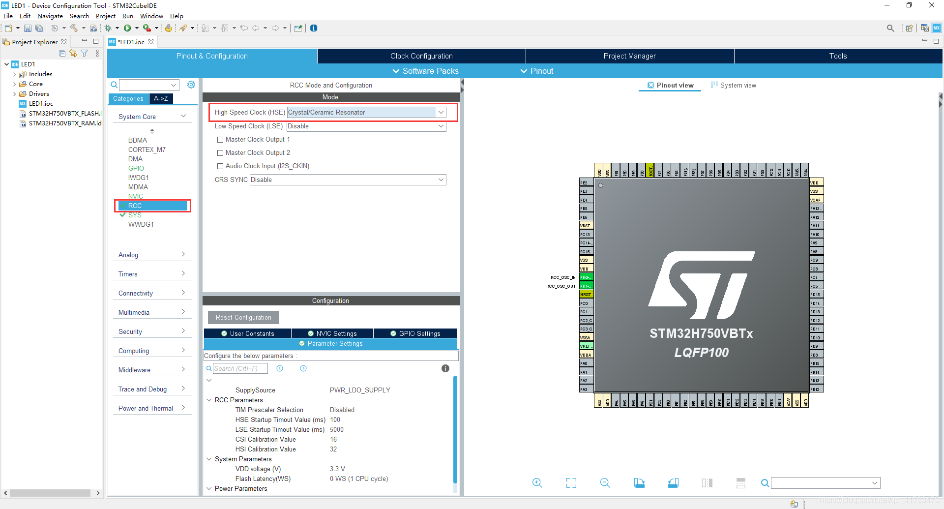
Task: Switch to System view
Action: [x=734, y=85]
